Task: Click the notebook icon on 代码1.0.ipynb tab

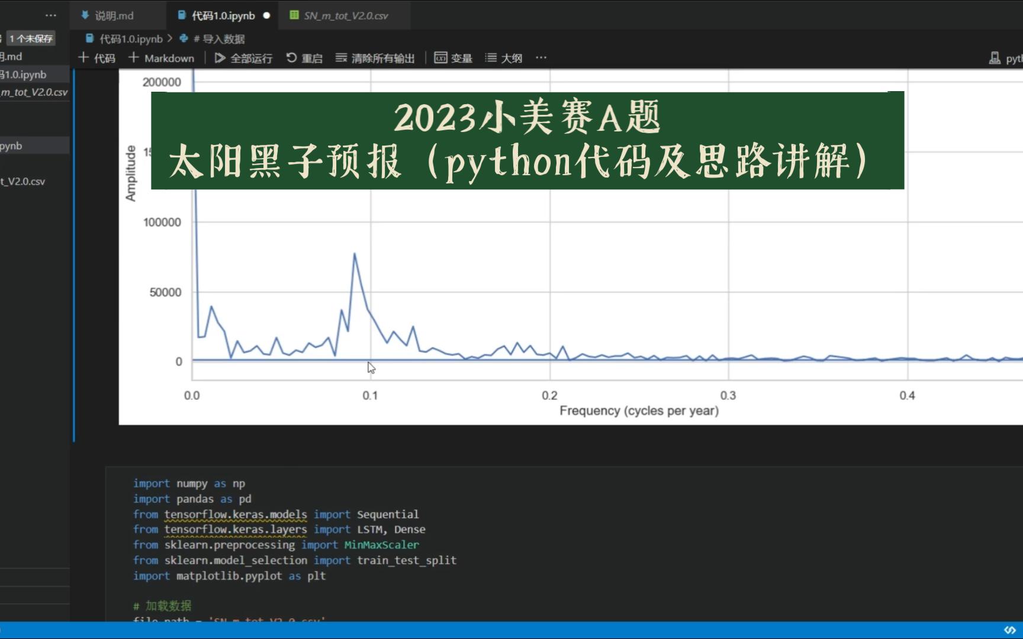Action: point(182,15)
